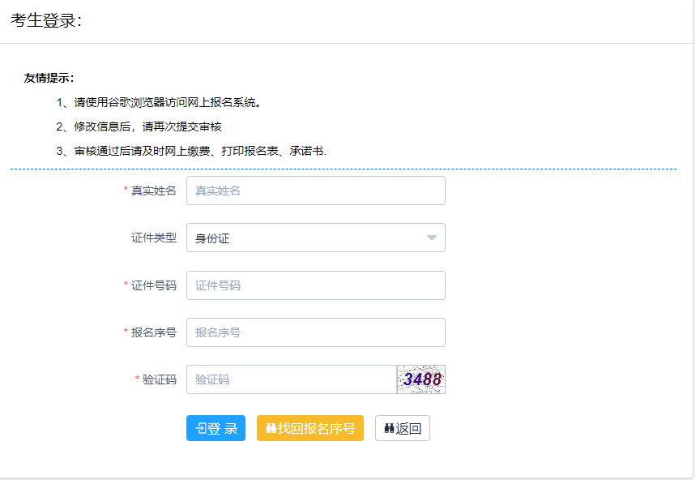
Task: Expand the 证件类型 dropdown arrow
Action: 432,238
